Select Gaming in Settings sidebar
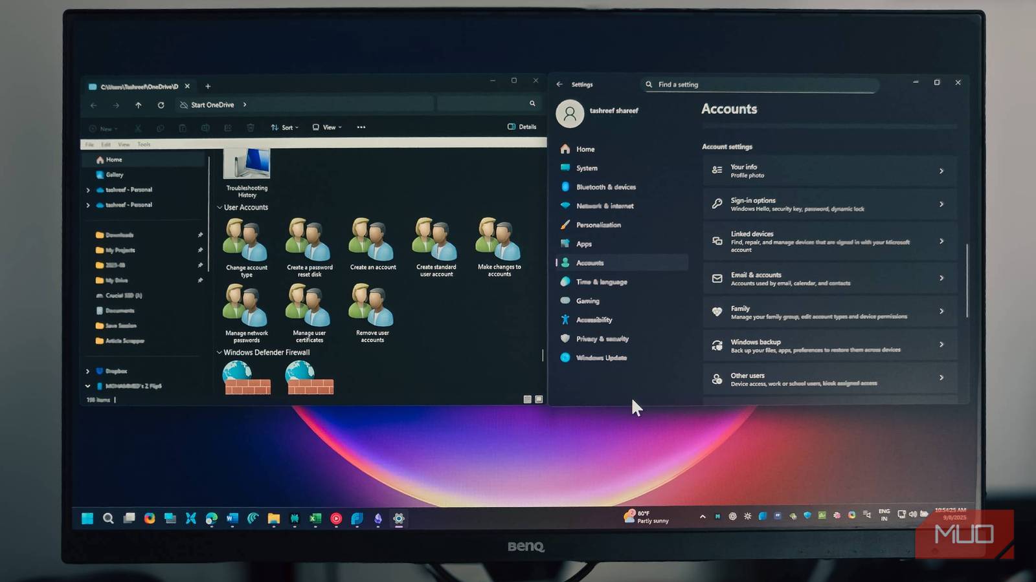This screenshot has height=582, width=1036. [622, 301]
